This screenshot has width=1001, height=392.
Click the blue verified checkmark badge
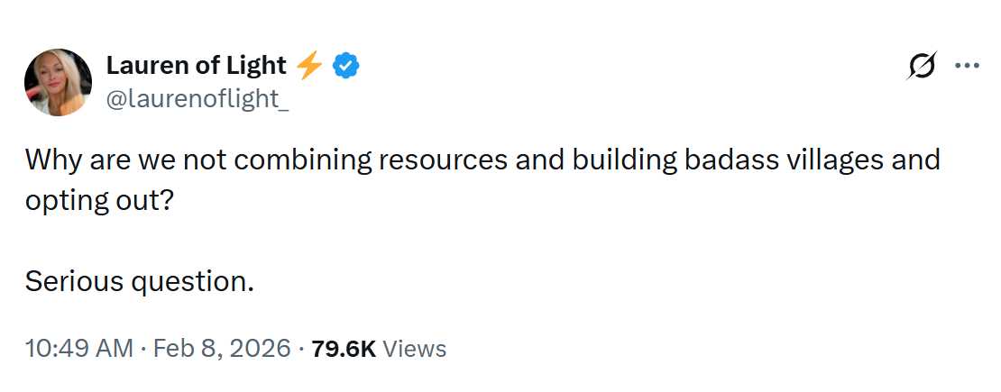click(347, 65)
